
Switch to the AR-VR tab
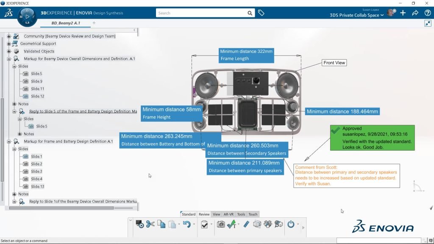point(228,214)
